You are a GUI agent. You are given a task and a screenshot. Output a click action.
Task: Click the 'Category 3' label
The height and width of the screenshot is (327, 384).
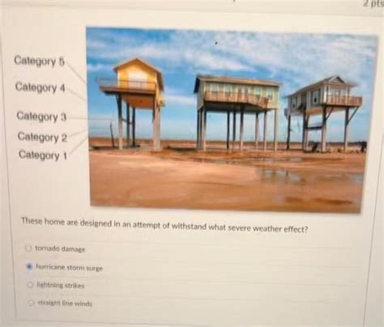41,117
